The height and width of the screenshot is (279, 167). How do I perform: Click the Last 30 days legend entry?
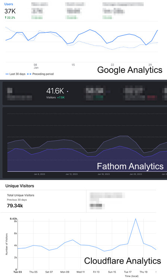(x=16, y=74)
